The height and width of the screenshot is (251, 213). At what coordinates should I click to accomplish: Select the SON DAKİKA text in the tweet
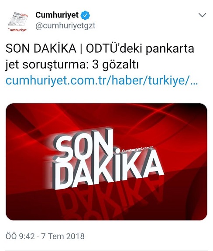pyautogui.click(x=41, y=48)
